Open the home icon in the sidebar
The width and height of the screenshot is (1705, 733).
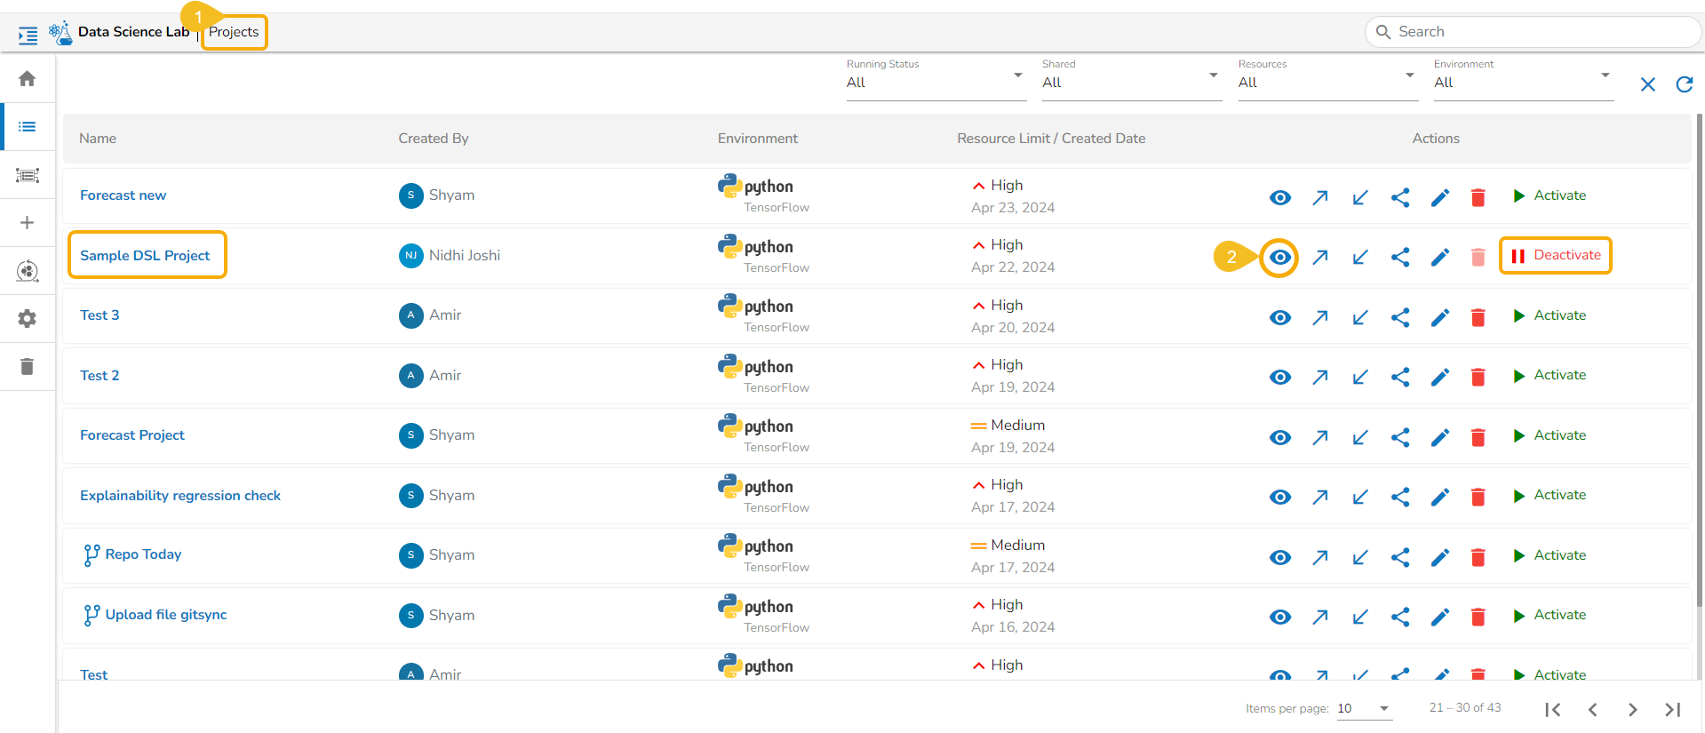click(28, 79)
